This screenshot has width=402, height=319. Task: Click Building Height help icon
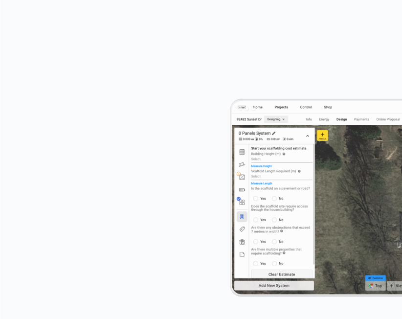[284, 154]
